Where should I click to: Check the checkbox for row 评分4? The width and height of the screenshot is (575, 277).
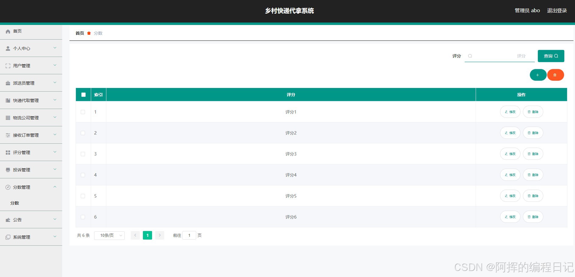coord(83,175)
